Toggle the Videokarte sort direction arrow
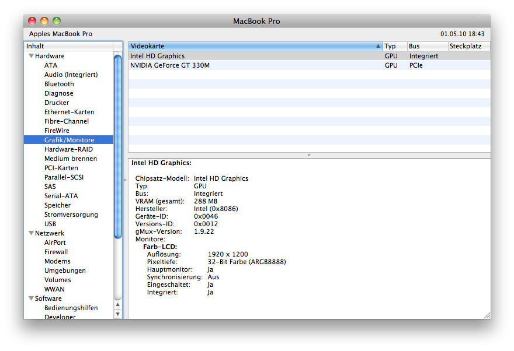 378,46
